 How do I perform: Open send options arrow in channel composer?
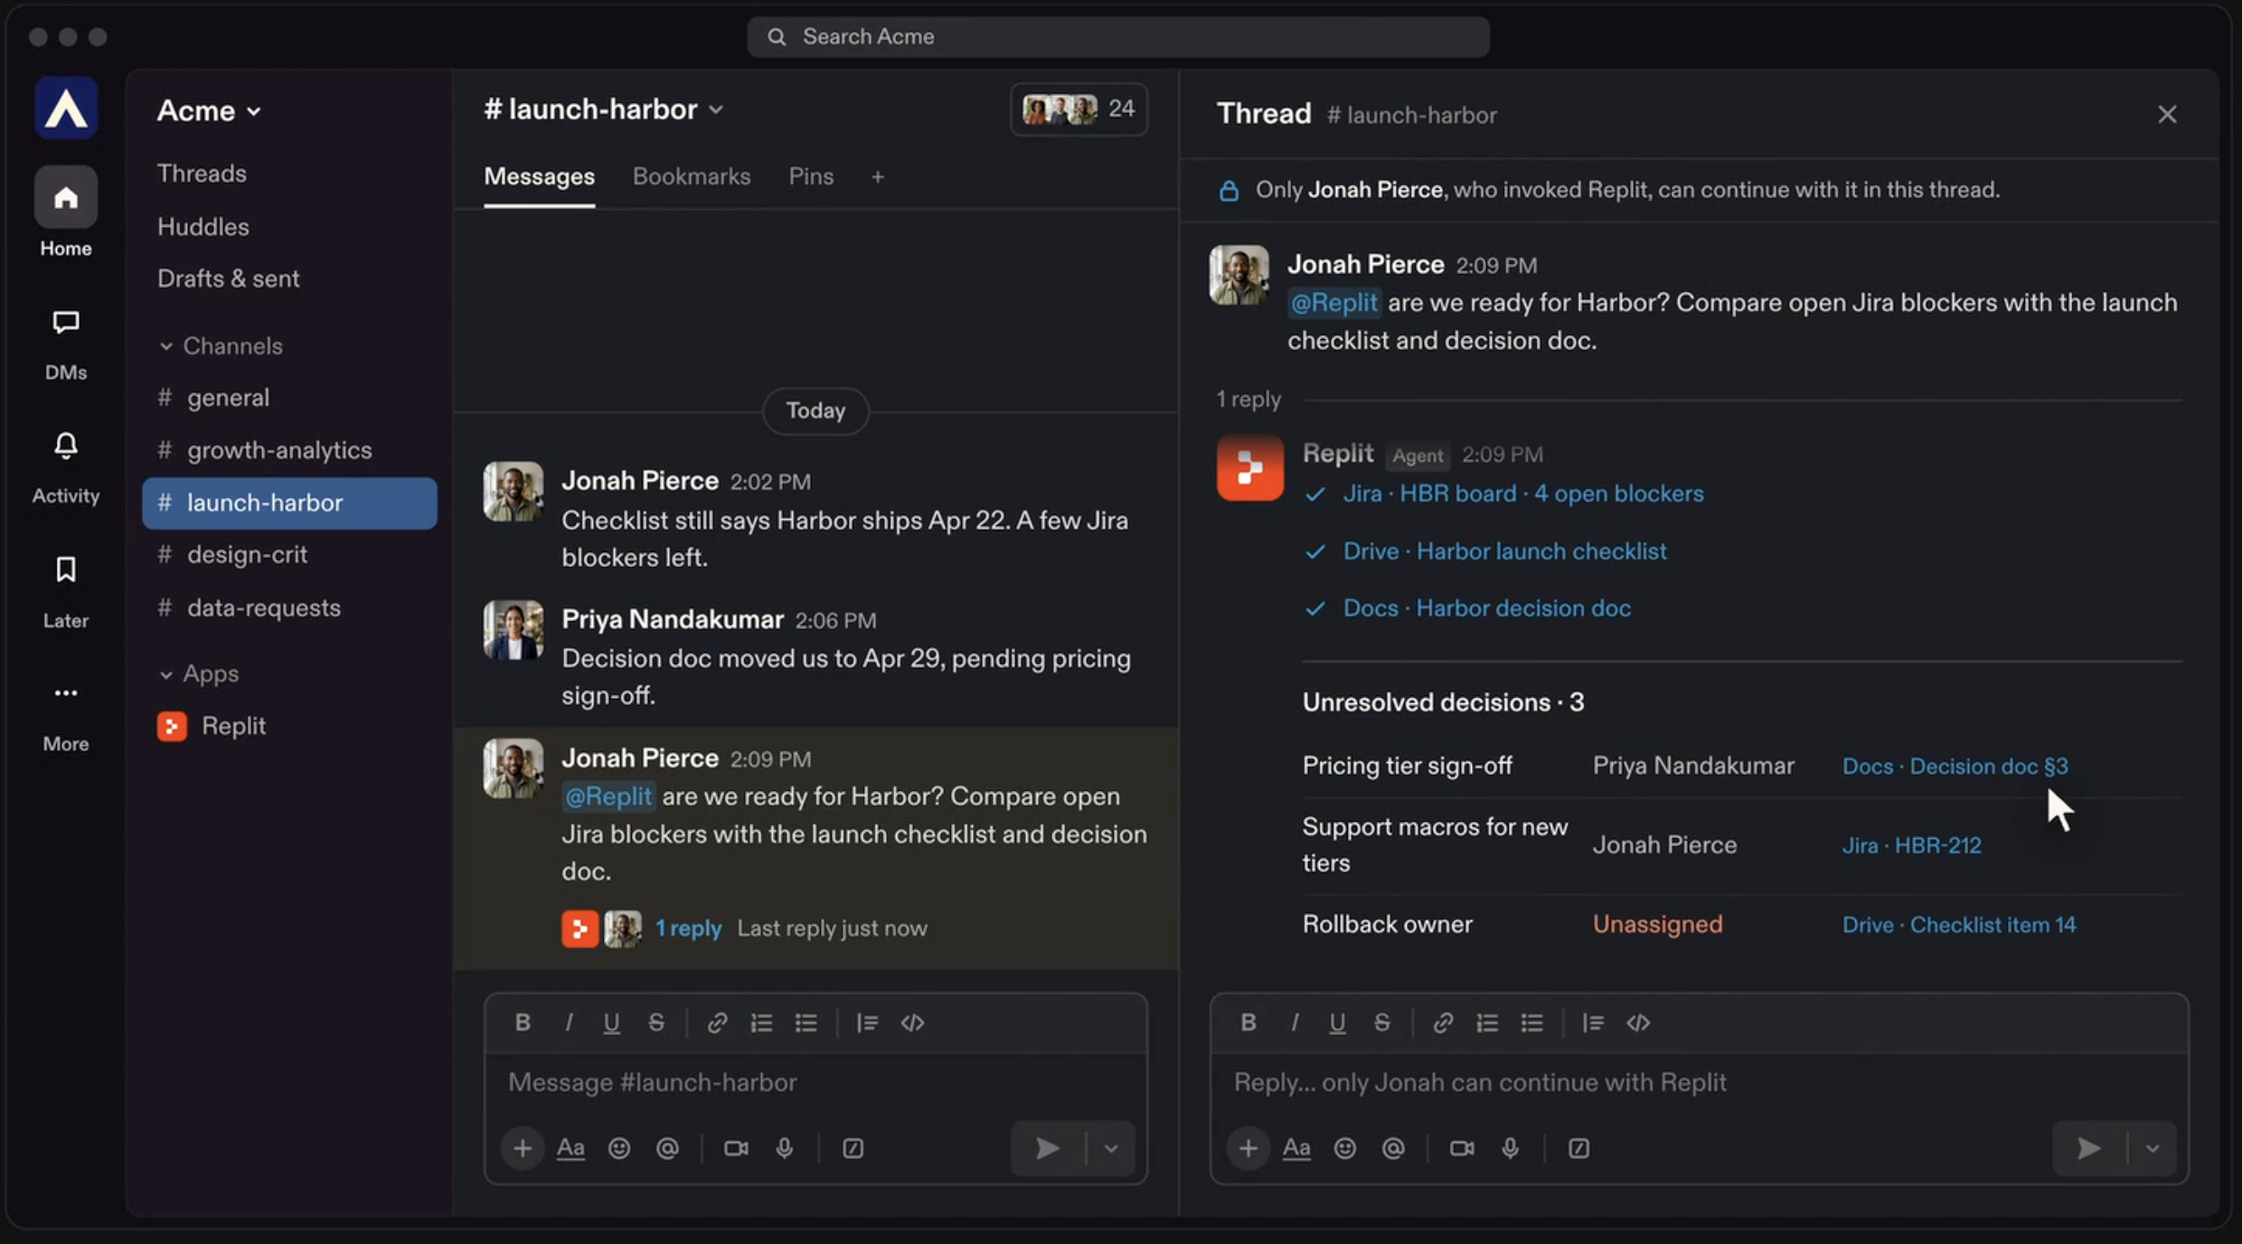click(1111, 1148)
